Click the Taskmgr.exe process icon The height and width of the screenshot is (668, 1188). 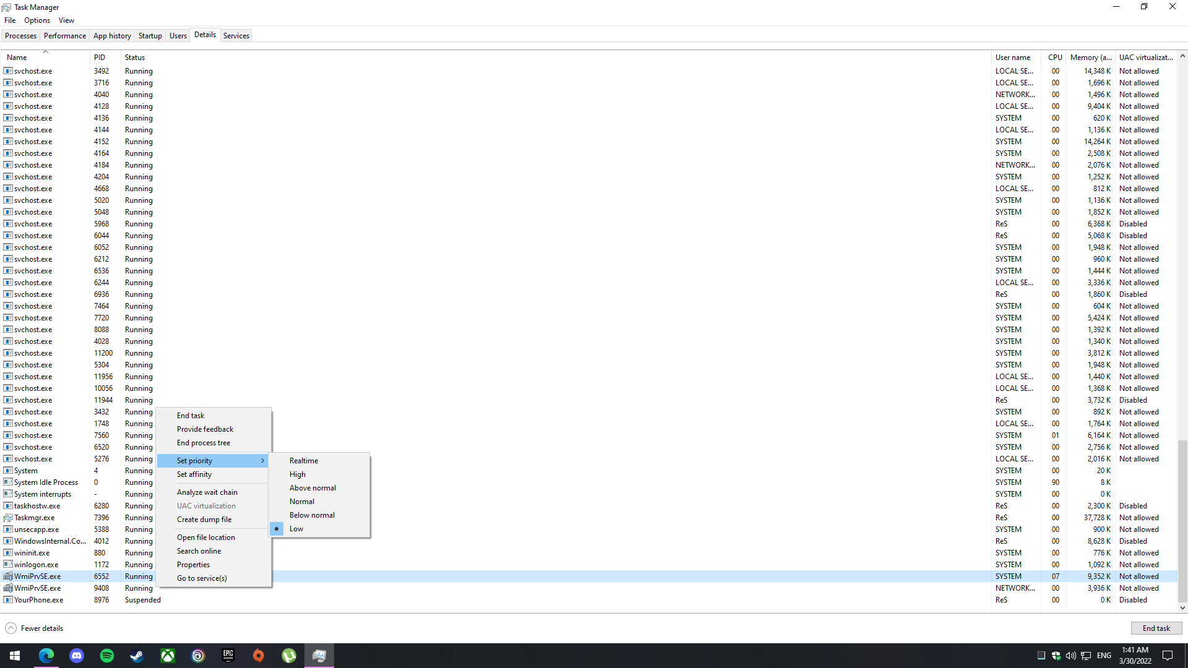pos(8,518)
